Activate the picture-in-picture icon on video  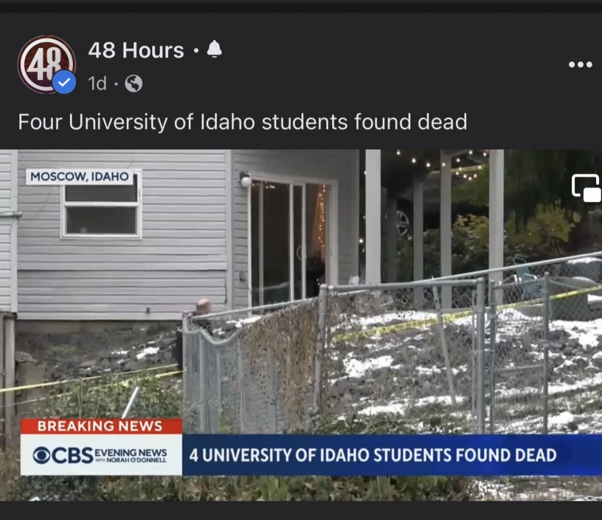586,188
